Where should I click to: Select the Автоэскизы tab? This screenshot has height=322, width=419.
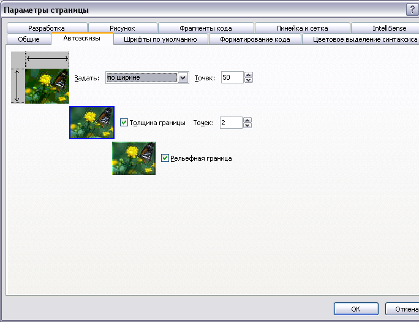[x=82, y=38]
